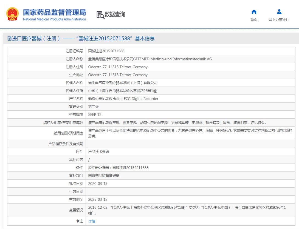Click the 生产地址 Oderstr. 77 address value
The width and height of the screenshot is (299, 229).
pyautogui.click(x=118, y=75)
